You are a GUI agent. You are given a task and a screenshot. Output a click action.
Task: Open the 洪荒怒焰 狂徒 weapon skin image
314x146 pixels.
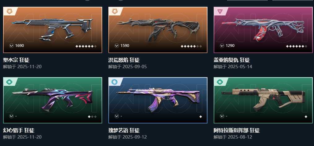[158, 30]
